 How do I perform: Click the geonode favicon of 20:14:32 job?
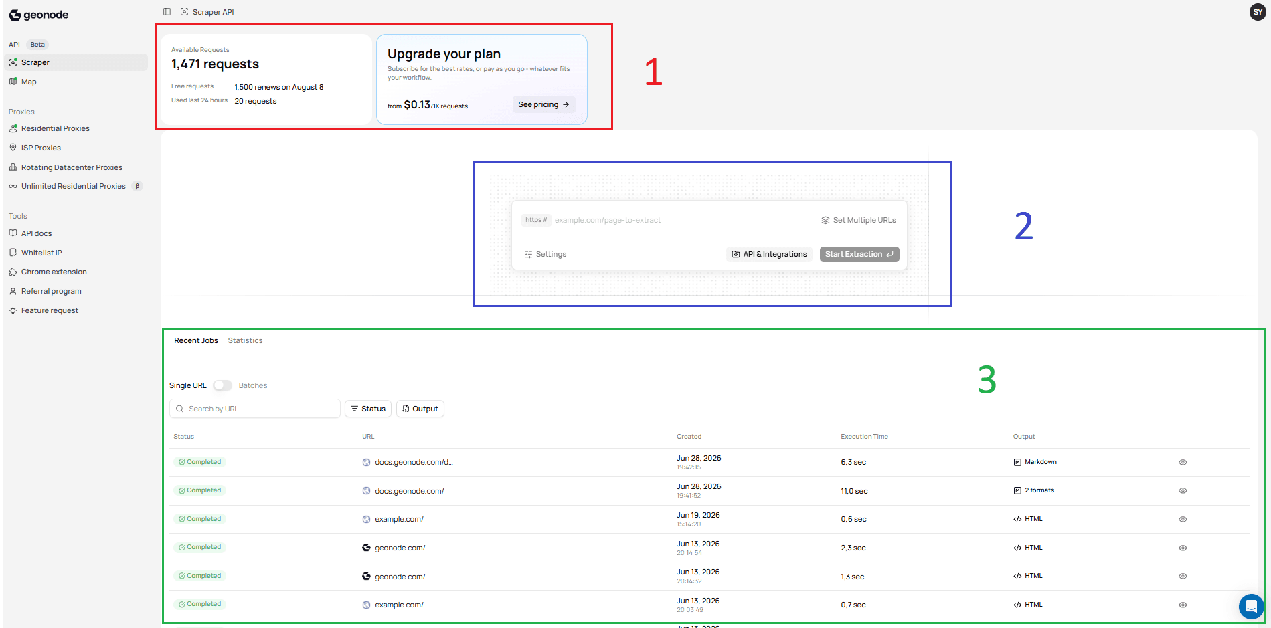tap(366, 576)
